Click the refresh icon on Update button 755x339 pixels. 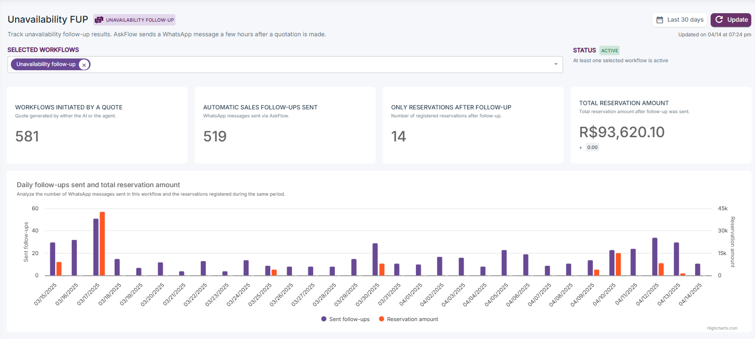coord(719,20)
